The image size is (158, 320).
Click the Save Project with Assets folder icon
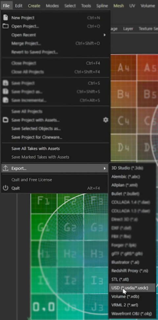[6, 120]
